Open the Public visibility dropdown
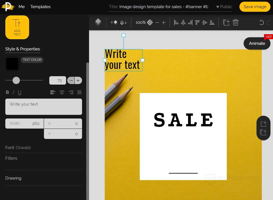Image resolution: width=273 pixels, height=200 pixels. [224, 7]
